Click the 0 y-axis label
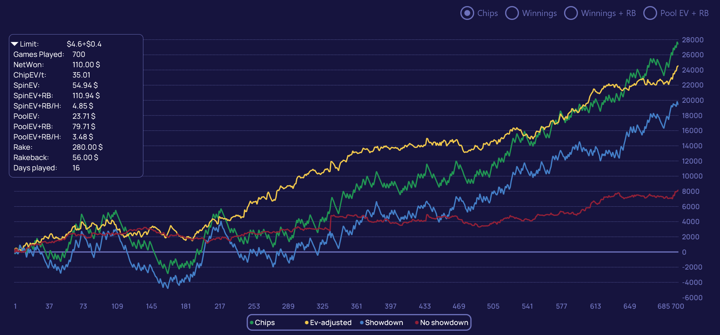Screen dimensions: 720x335 [x=684, y=252]
